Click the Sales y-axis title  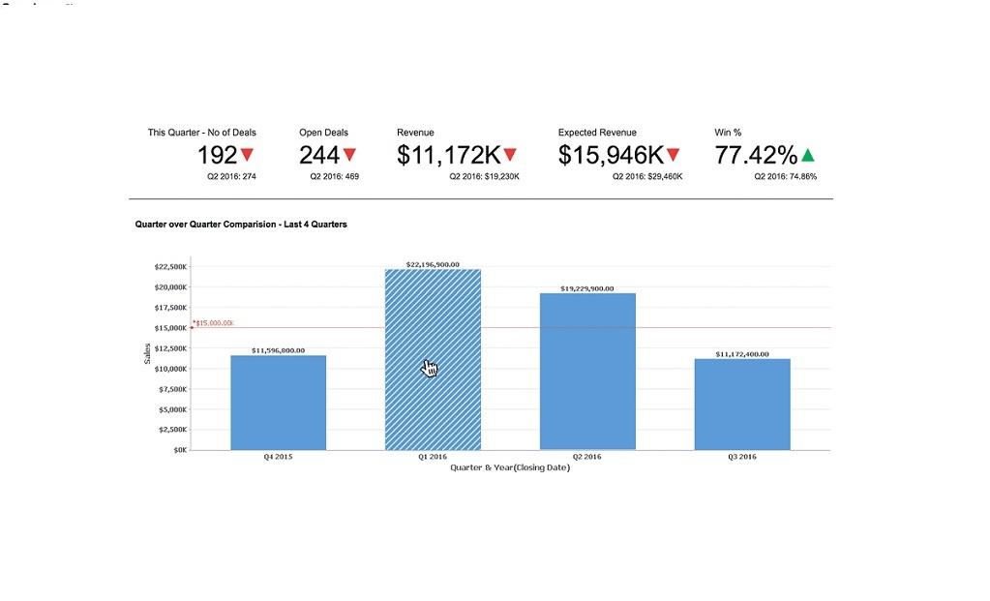[x=148, y=354]
